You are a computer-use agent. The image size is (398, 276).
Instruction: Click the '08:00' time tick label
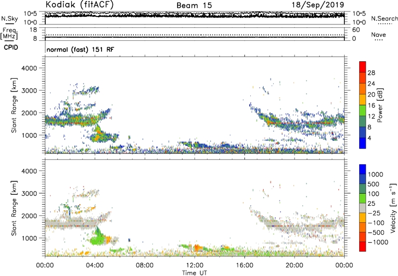click(144, 266)
